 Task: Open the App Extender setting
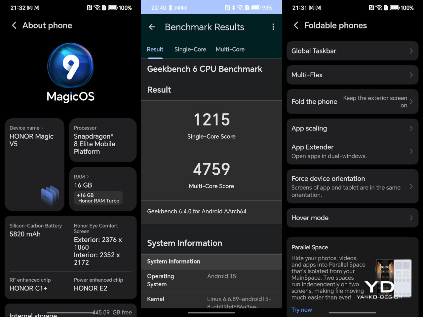tap(352, 151)
